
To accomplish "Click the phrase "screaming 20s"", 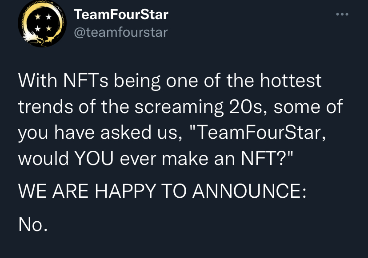I will pyautogui.click(x=200, y=107).
